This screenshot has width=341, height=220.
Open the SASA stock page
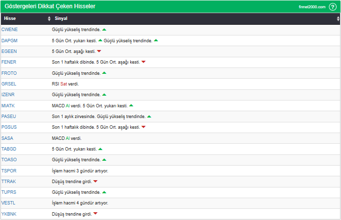[8, 138]
